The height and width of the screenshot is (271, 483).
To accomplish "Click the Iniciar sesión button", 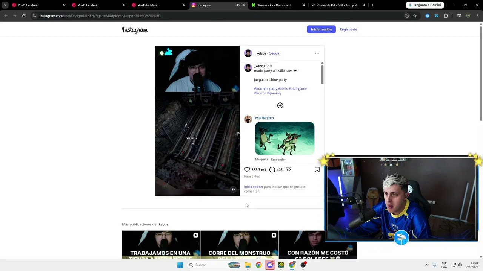I will pos(321,29).
